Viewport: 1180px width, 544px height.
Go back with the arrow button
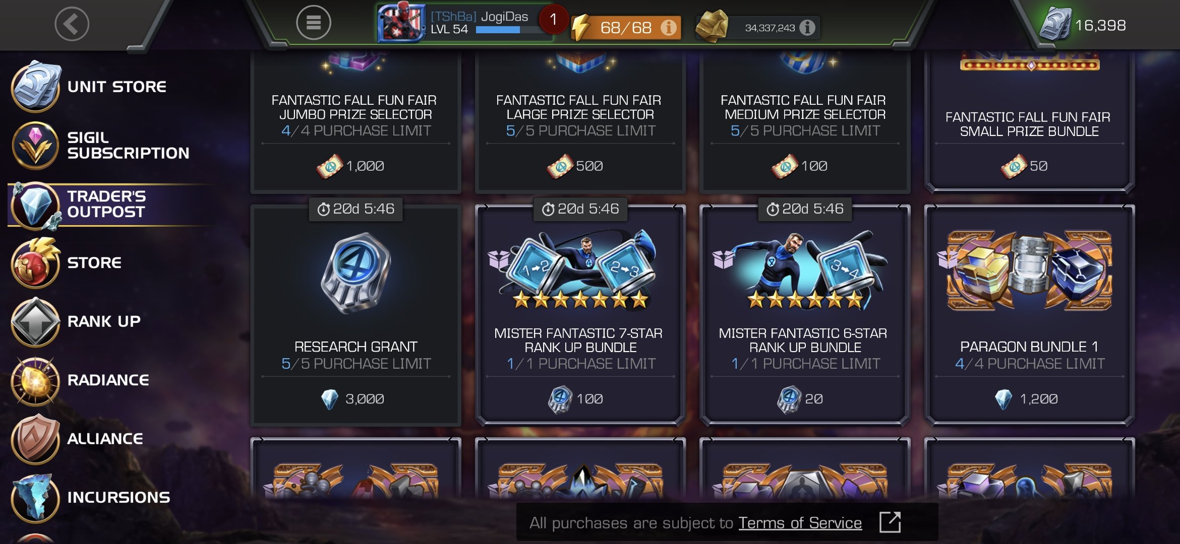tap(72, 24)
